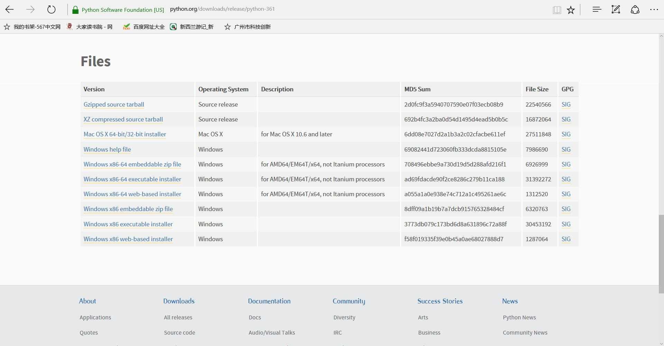
Task: Open SIG for x86 web-based installer
Action: coord(566,239)
